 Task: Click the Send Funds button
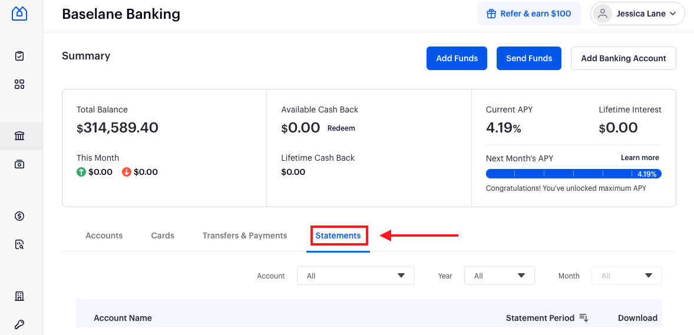point(529,58)
